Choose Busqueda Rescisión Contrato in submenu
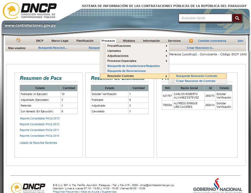251x193 pixels. (x=198, y=76)
